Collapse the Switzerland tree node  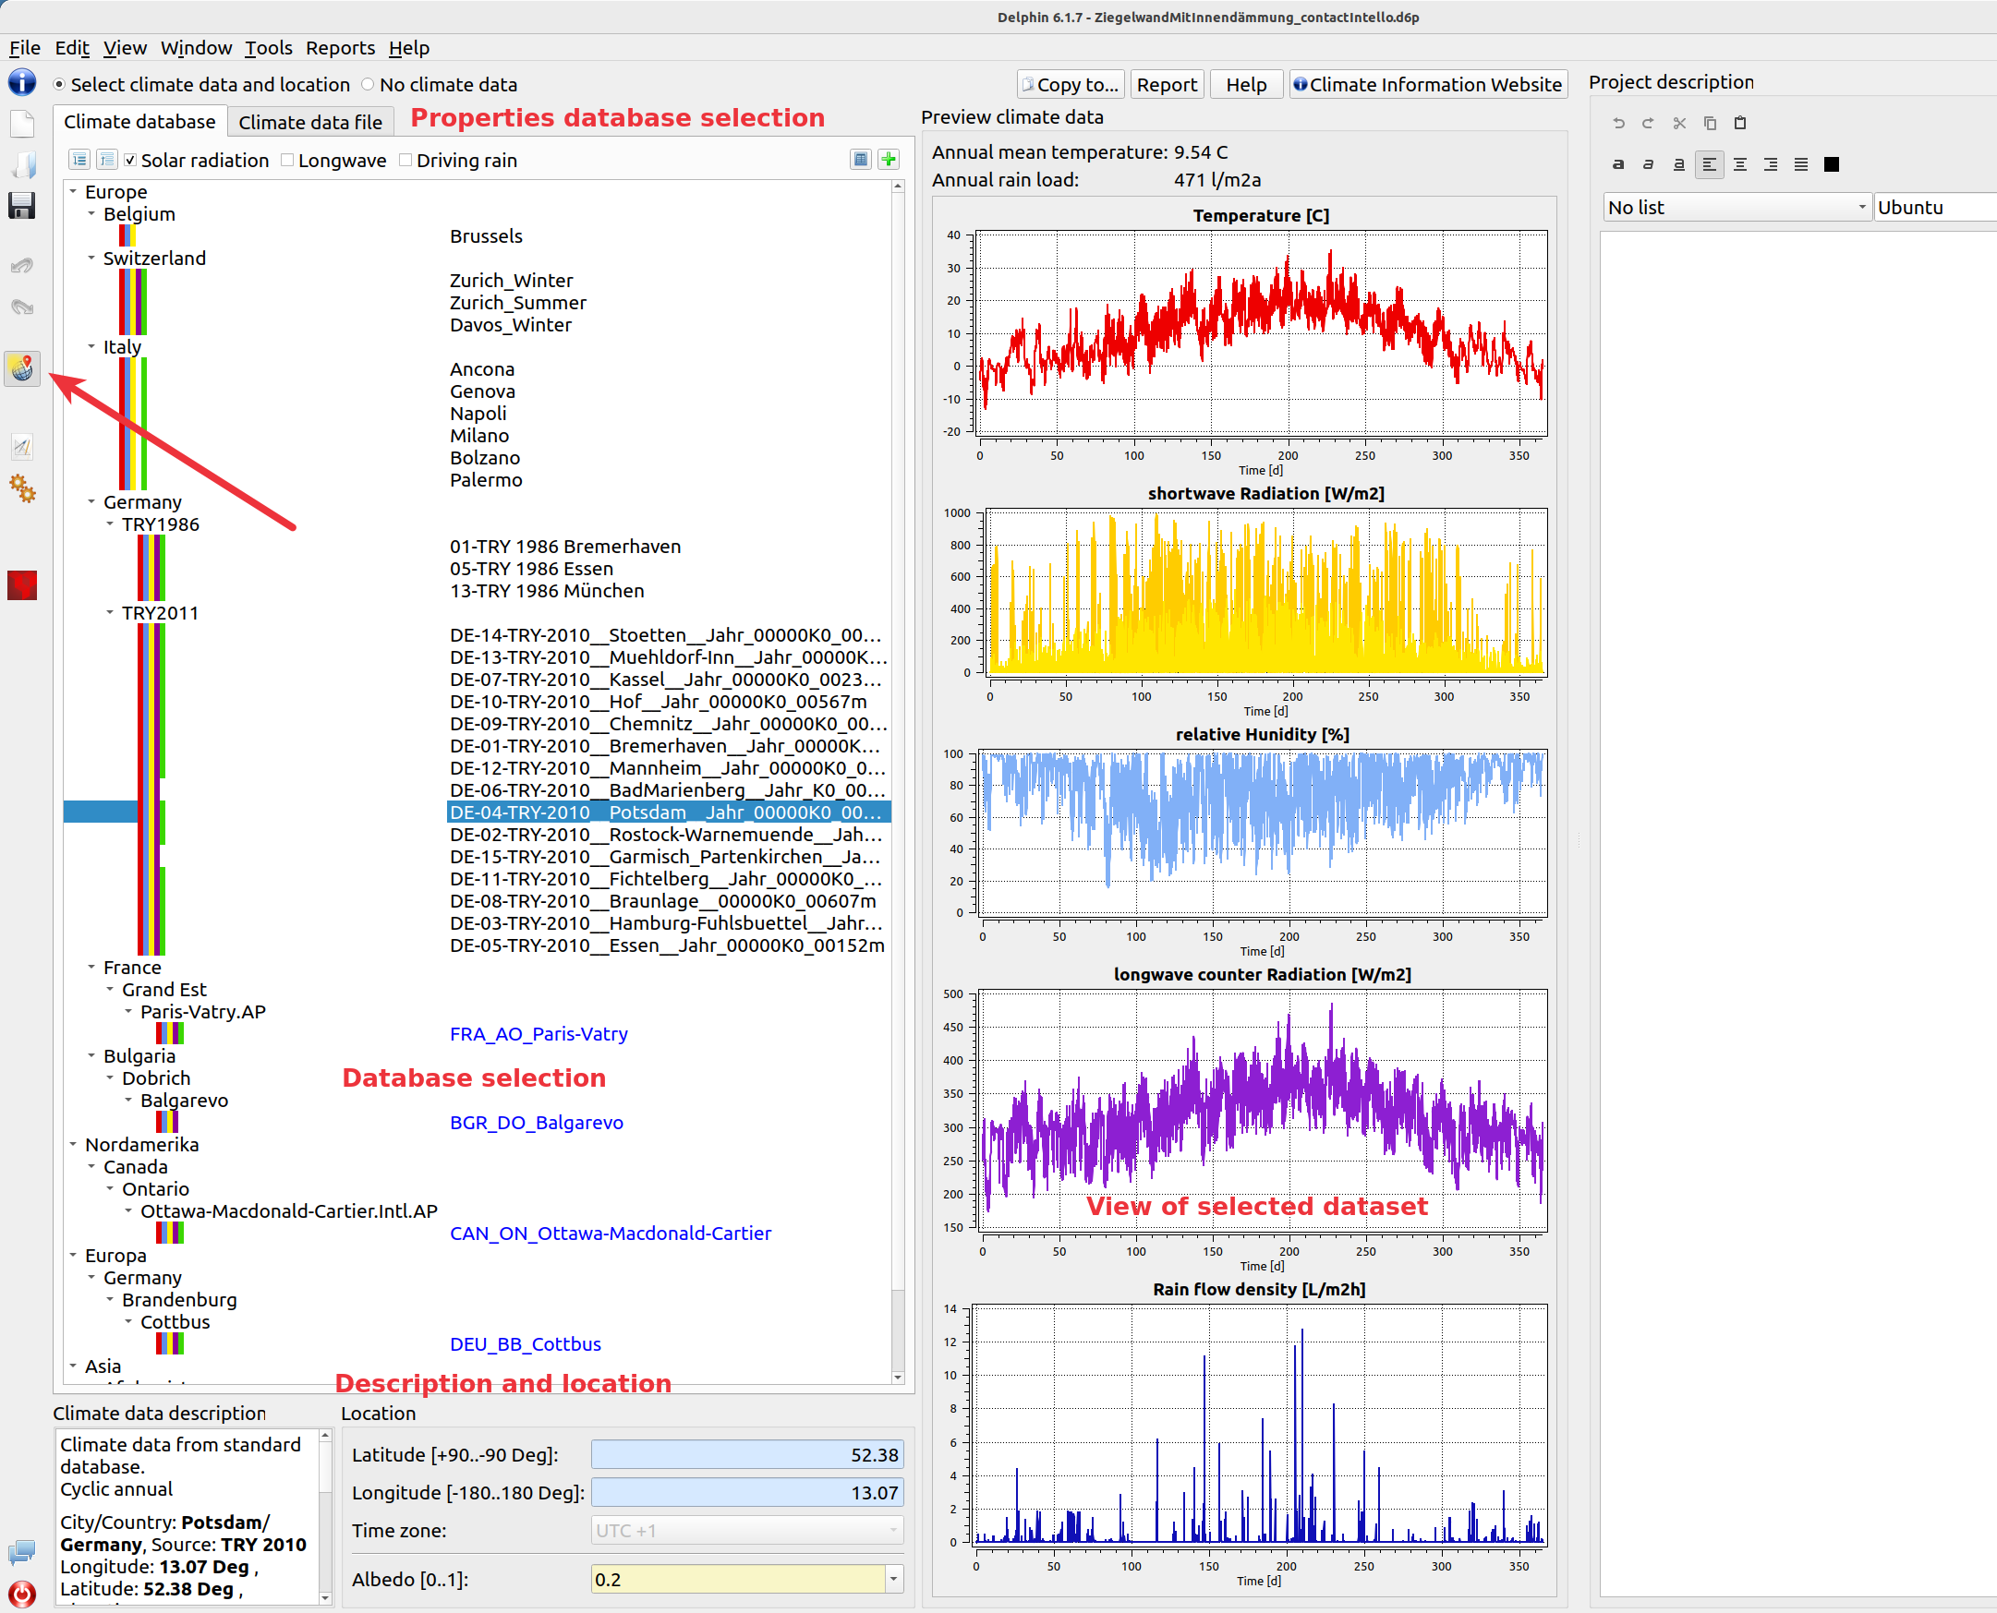[x=91, y=258]
